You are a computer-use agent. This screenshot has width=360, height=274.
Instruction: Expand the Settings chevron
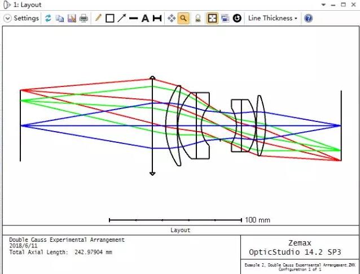click(x=7, y=18)
